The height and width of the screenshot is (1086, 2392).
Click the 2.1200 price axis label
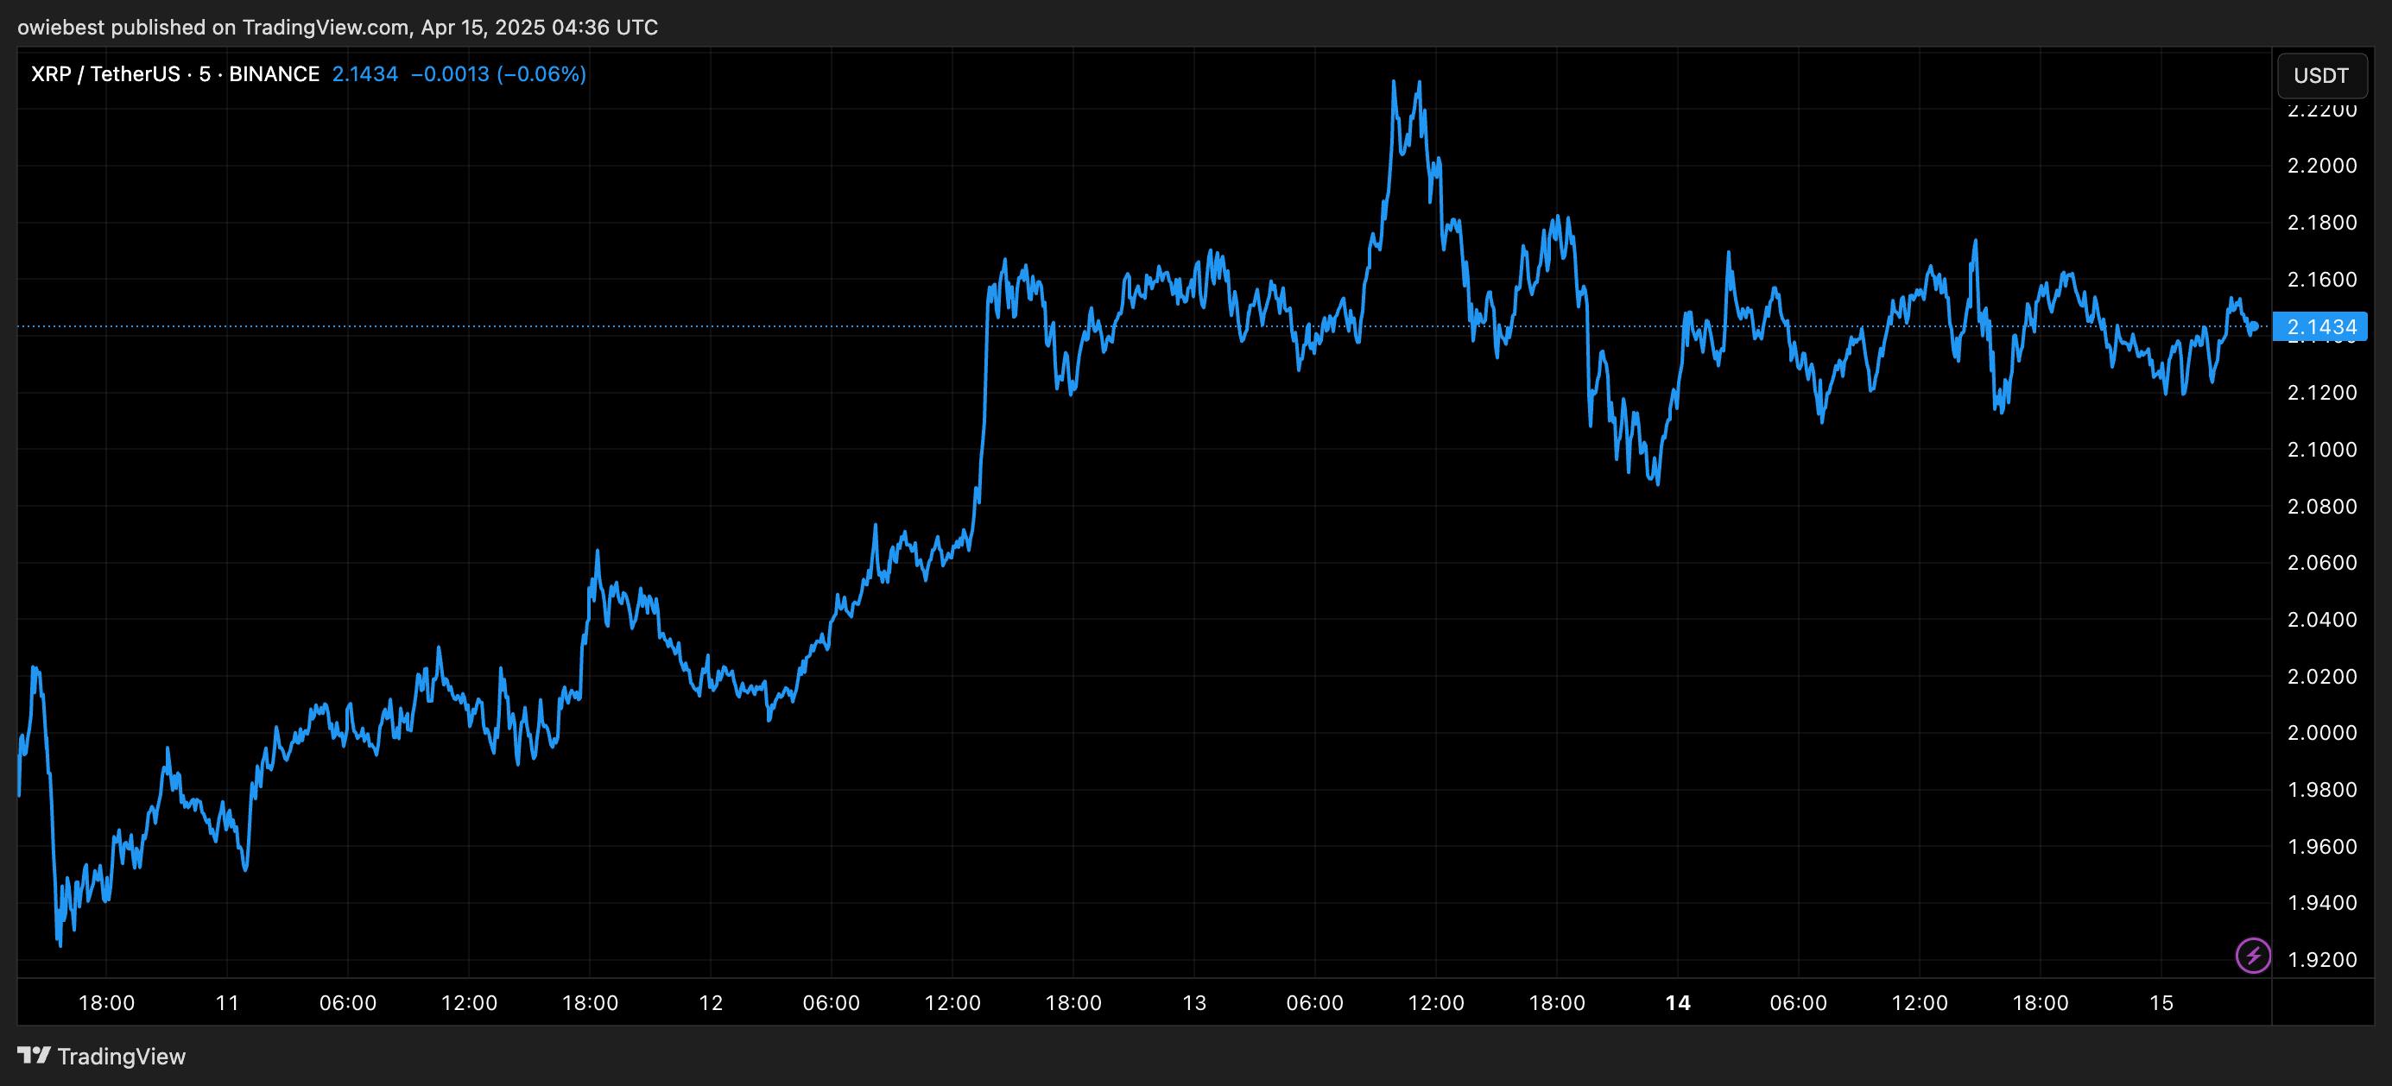2321,393
